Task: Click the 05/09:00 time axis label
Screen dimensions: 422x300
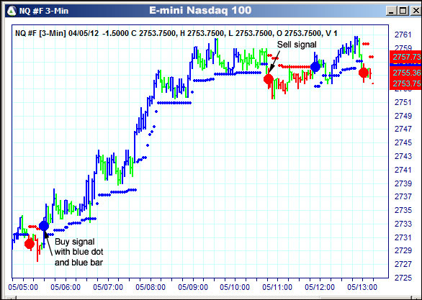Action: tap(193, 287)
